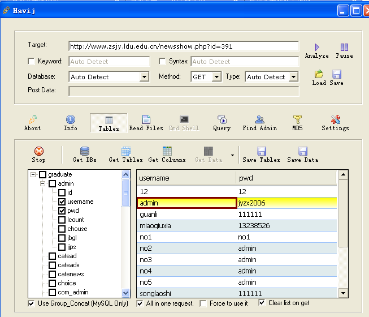The image size is (369, 317).
Task: Check the jbgl column checkbox
Action: (x=62, y=238)
